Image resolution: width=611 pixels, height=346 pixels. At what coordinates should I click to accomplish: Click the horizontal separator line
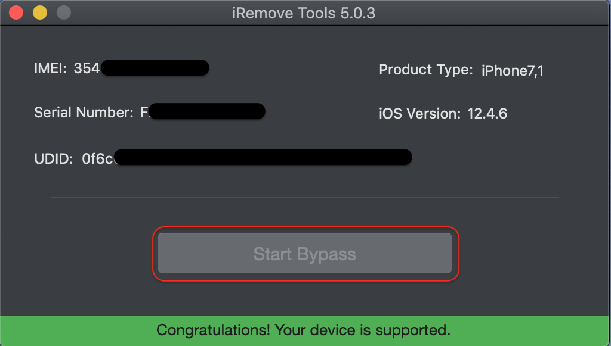[x=305, y=198]
